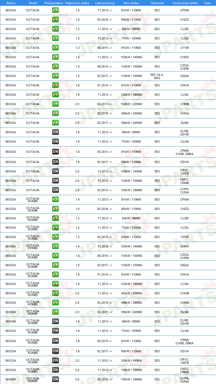Viewport: 216px width, 384px height.
Task: Click the Rodzaj paliwa column header
Action: [x=54, y=3]
